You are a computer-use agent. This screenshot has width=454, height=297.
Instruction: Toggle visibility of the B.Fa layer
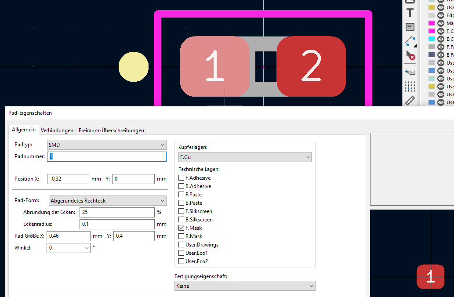click(441, 55)
